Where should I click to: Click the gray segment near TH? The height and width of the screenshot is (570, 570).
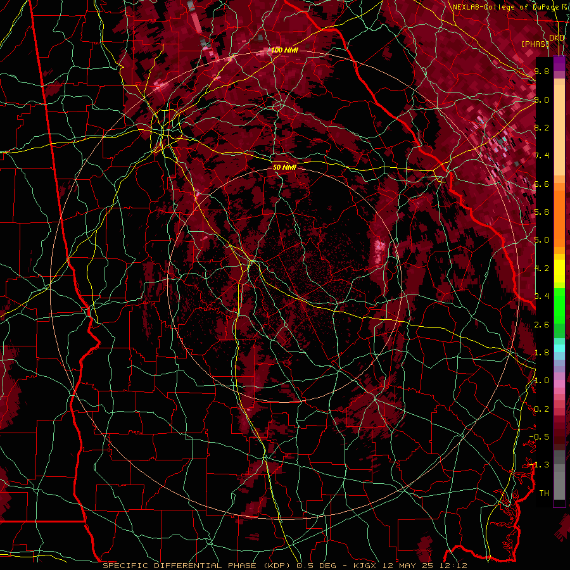click(559, 487)
